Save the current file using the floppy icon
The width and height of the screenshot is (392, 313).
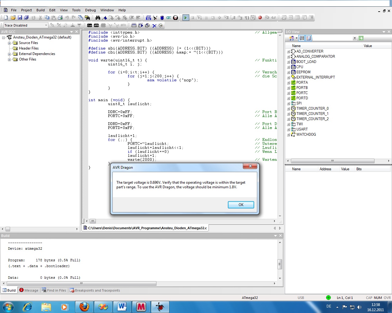[x=20, y=18]
